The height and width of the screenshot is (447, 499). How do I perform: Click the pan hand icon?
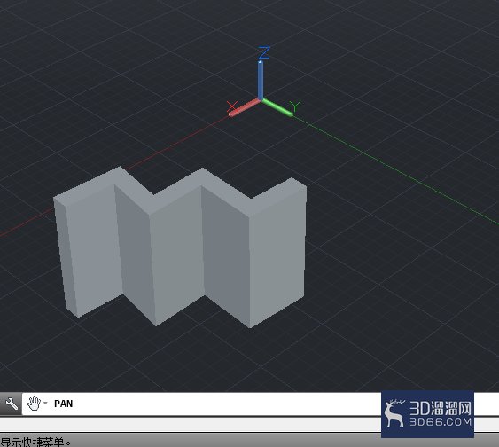34,404
